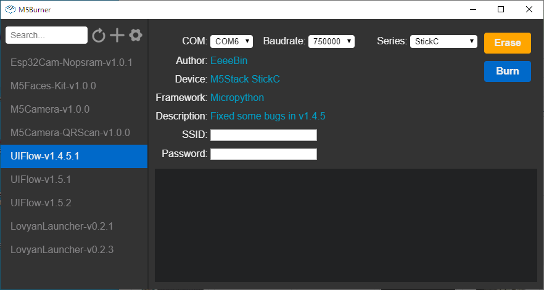This screenshot has height=290, width=544.
Task: Click the blue Burn button
Action: click(x=508, y=71)
